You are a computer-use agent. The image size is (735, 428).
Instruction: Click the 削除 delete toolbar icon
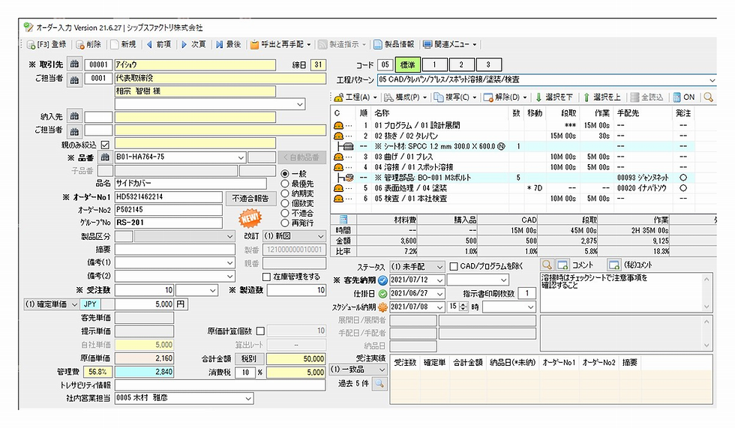tap(79, 44)
